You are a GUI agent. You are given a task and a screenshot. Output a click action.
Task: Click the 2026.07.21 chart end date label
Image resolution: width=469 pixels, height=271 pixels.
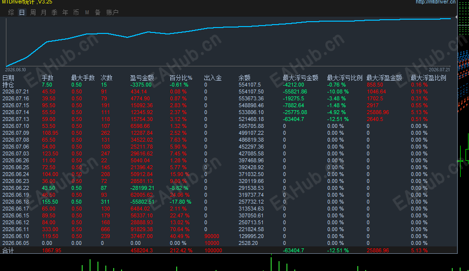439,70
